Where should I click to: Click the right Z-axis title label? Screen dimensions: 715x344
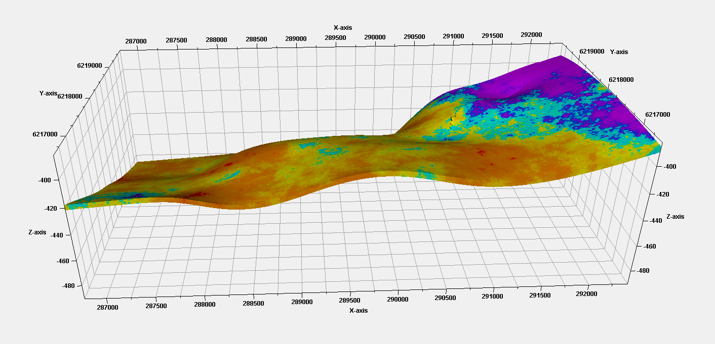pos(675,217)
